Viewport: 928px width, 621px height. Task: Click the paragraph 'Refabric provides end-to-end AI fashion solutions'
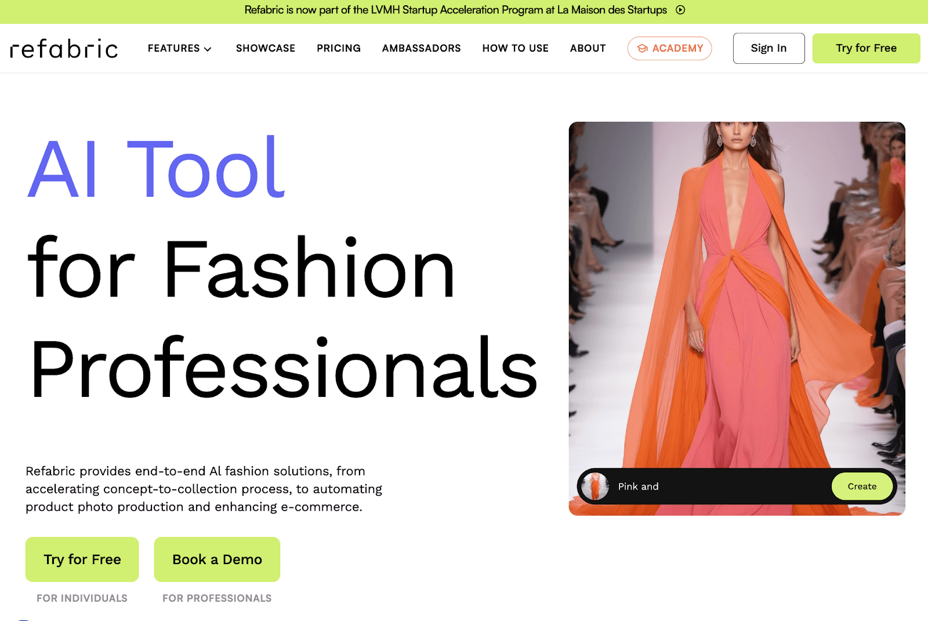[x=204, y=489]
